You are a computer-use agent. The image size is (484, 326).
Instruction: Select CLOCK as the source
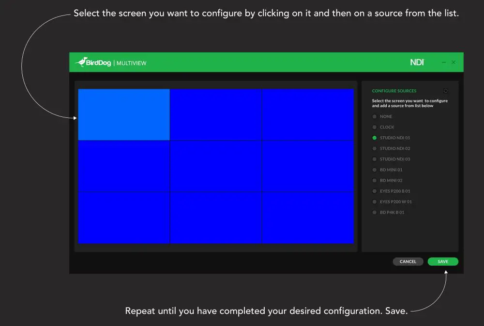pos(386,127)
